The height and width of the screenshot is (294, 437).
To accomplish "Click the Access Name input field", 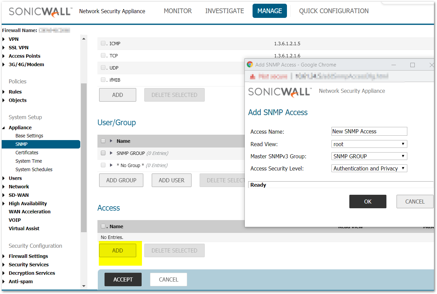I will click(369, 131).
